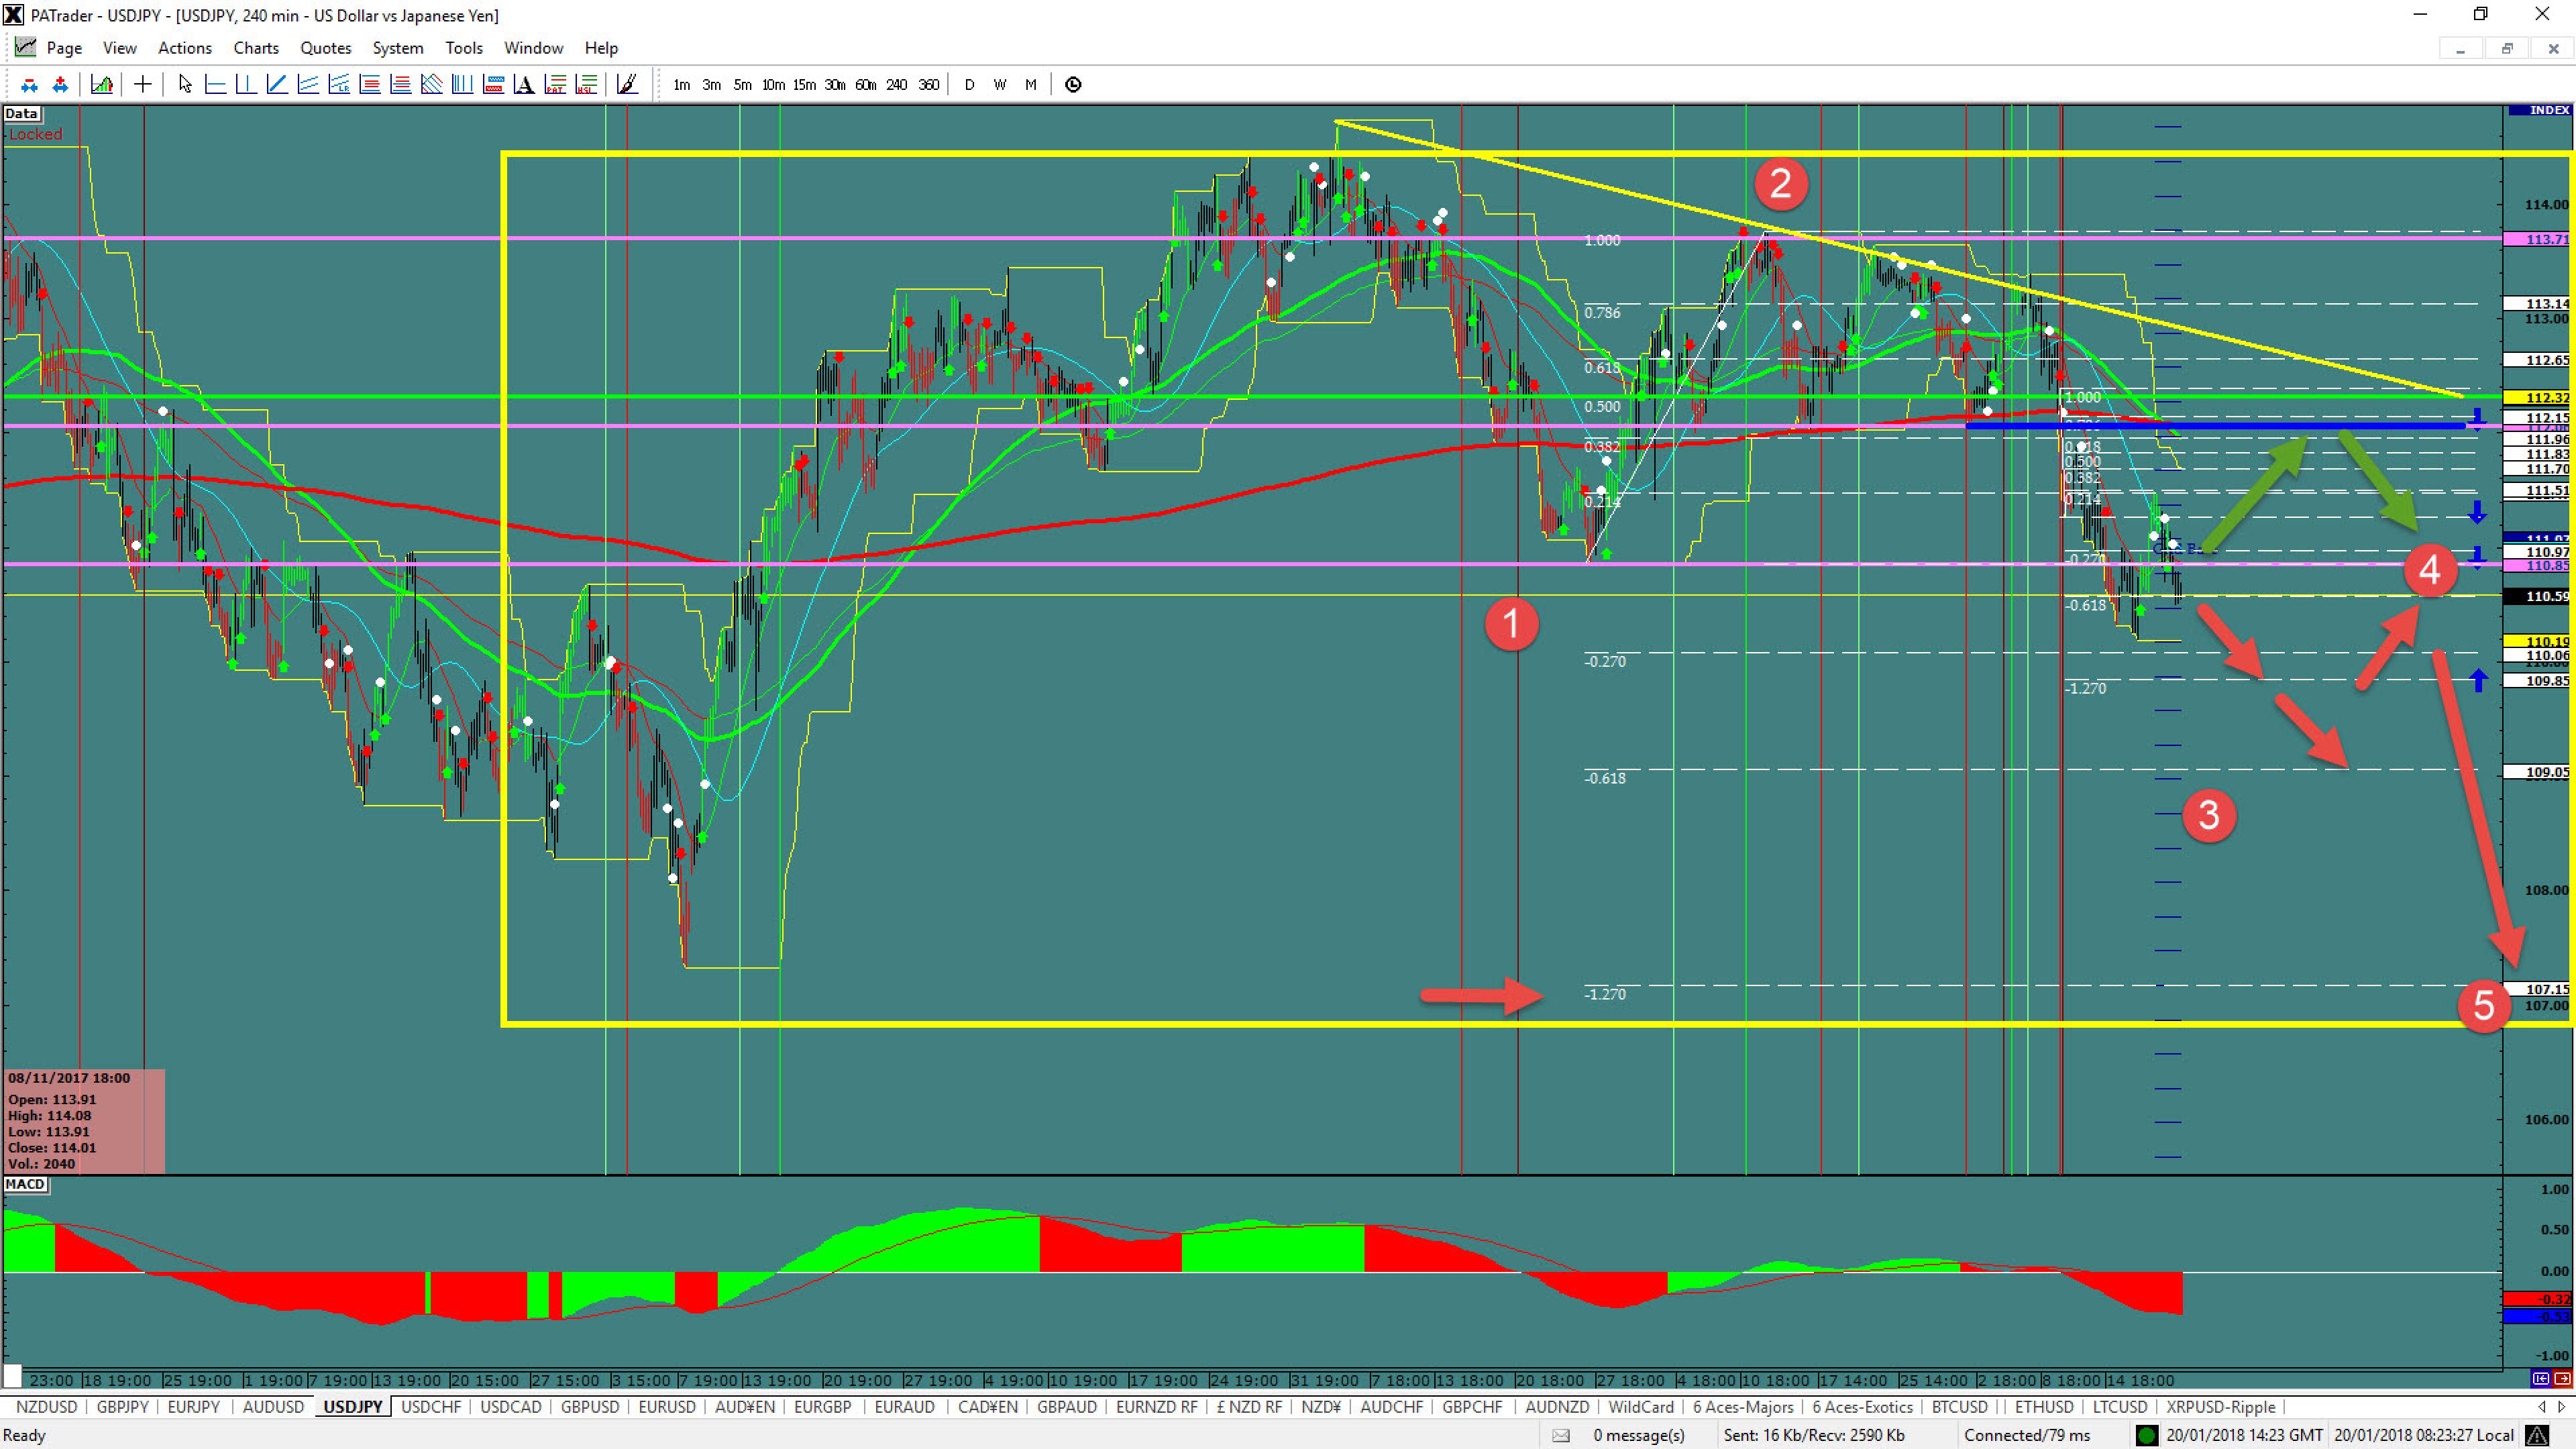This screenshot has height=1449, width=2576.
Task: Switch timeframe to 60m
Action: (x=866, y=85)
